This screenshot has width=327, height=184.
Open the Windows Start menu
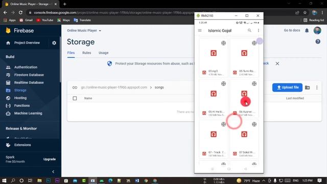coord(4,180)
